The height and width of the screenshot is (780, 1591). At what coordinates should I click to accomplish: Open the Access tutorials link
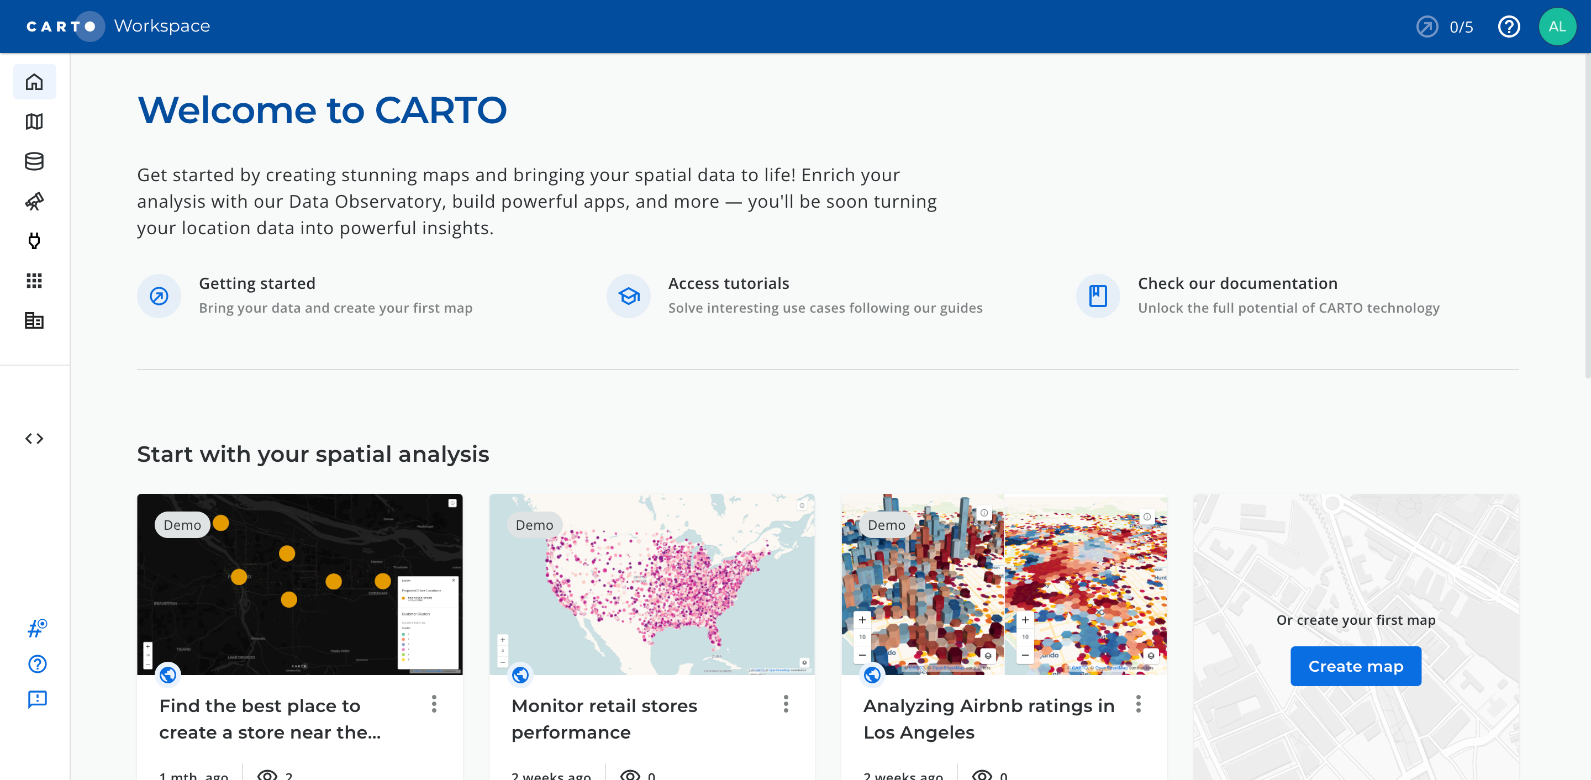pyautogui.click(x=728, y=283)
